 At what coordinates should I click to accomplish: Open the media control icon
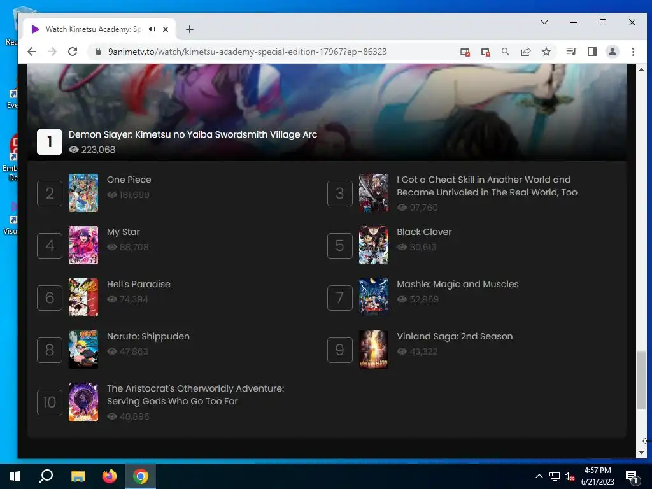[571, 52]
